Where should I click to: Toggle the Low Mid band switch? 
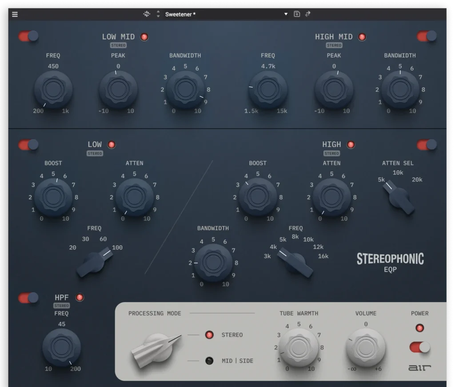(x=28, y=36)
